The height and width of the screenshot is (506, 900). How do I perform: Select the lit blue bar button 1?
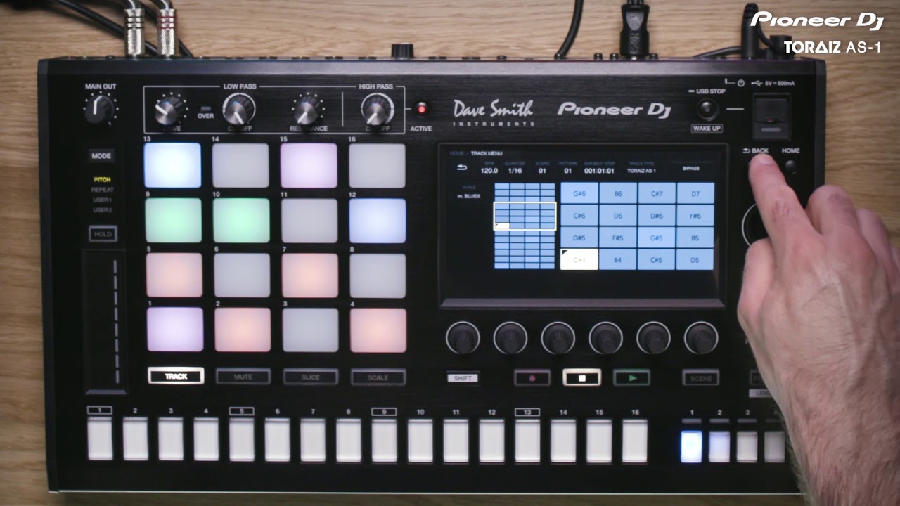691,446
